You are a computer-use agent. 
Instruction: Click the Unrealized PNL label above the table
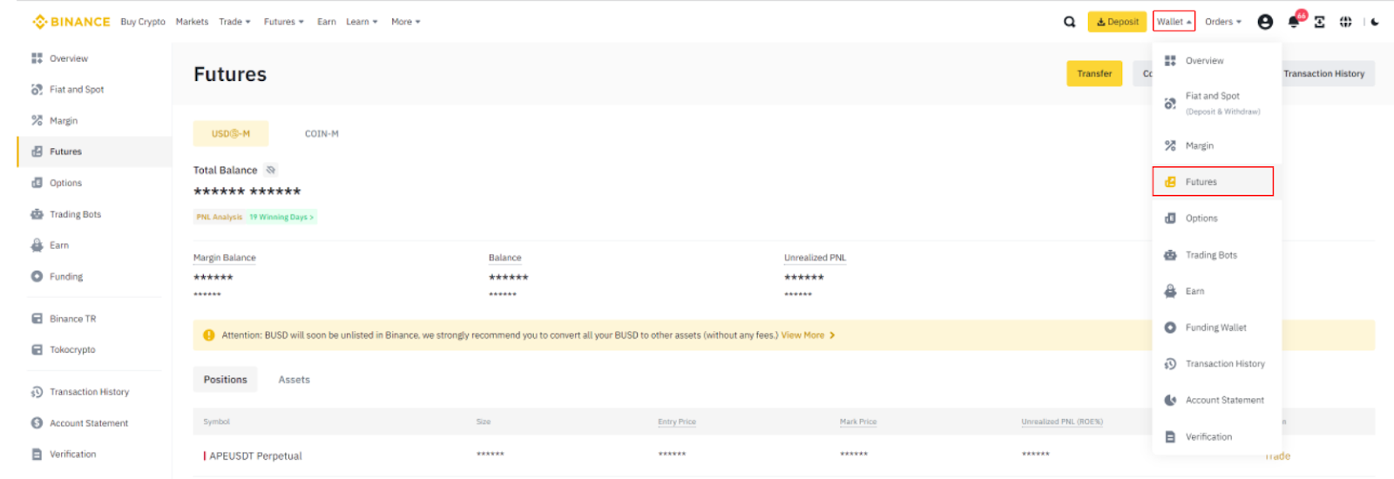pyautogui.click(x=815, y=258)
